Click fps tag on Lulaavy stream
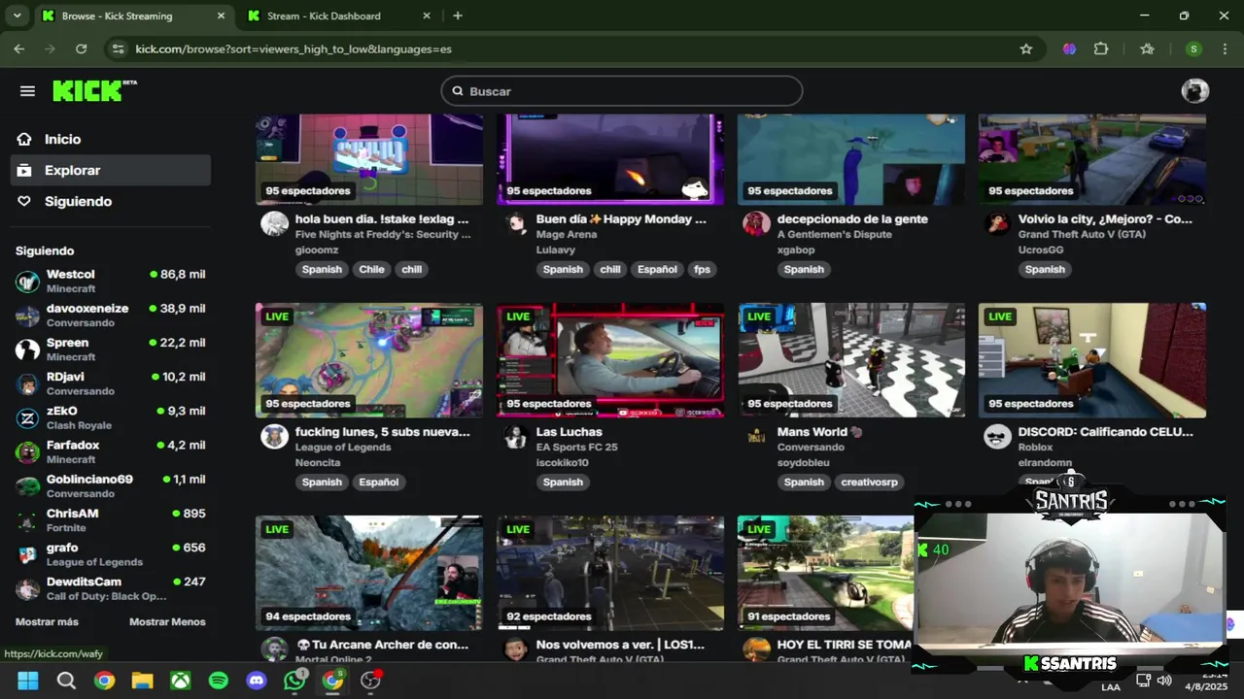This screenshot has height=699, width=1244. pyautogui.click(x=702, y=269)
